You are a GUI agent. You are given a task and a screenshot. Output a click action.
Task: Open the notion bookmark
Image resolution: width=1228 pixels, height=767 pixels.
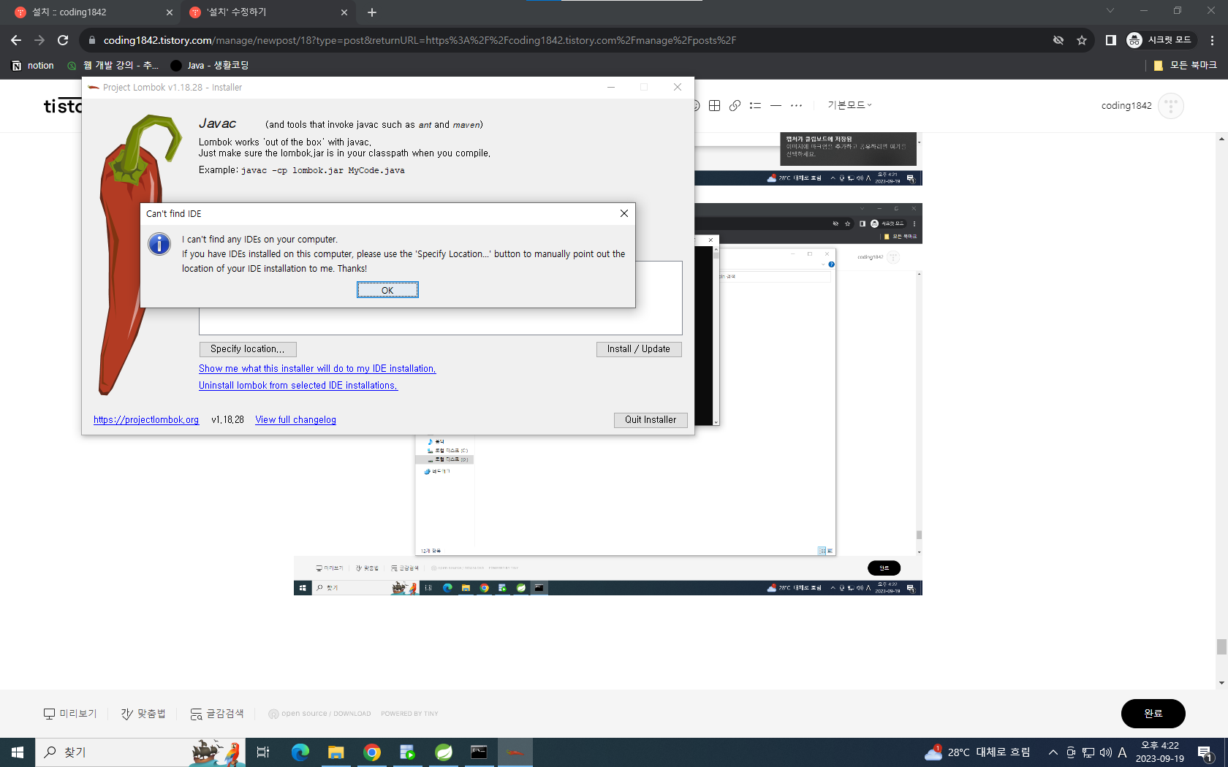33,65
